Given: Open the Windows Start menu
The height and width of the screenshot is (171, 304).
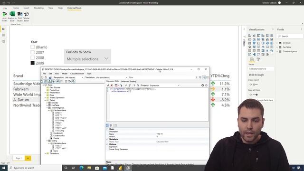Looking at the screenshot, I should click(4, 168).
